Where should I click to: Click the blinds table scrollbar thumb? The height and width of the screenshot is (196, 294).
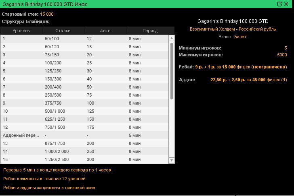172,71
